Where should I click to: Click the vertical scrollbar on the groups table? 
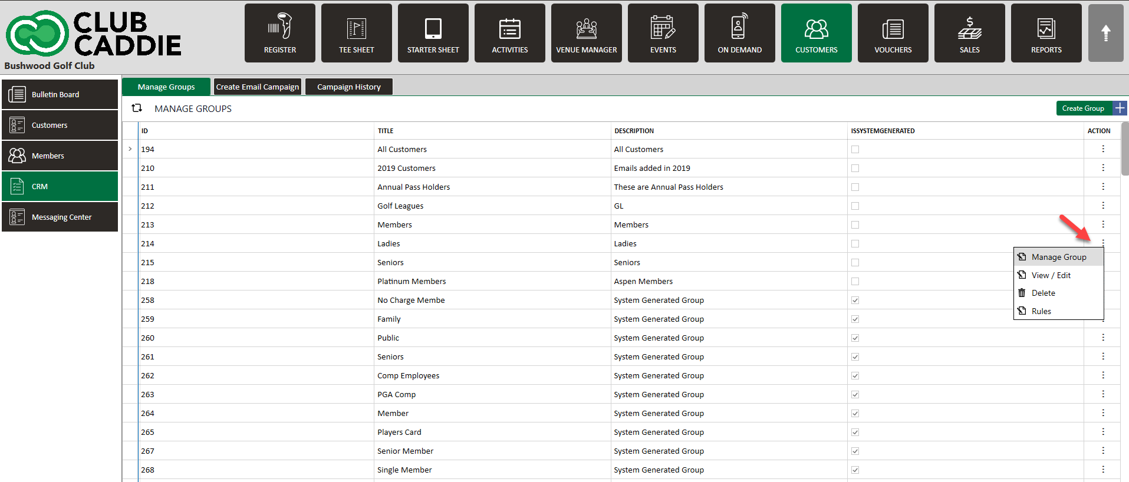(x=1124, y=149)
